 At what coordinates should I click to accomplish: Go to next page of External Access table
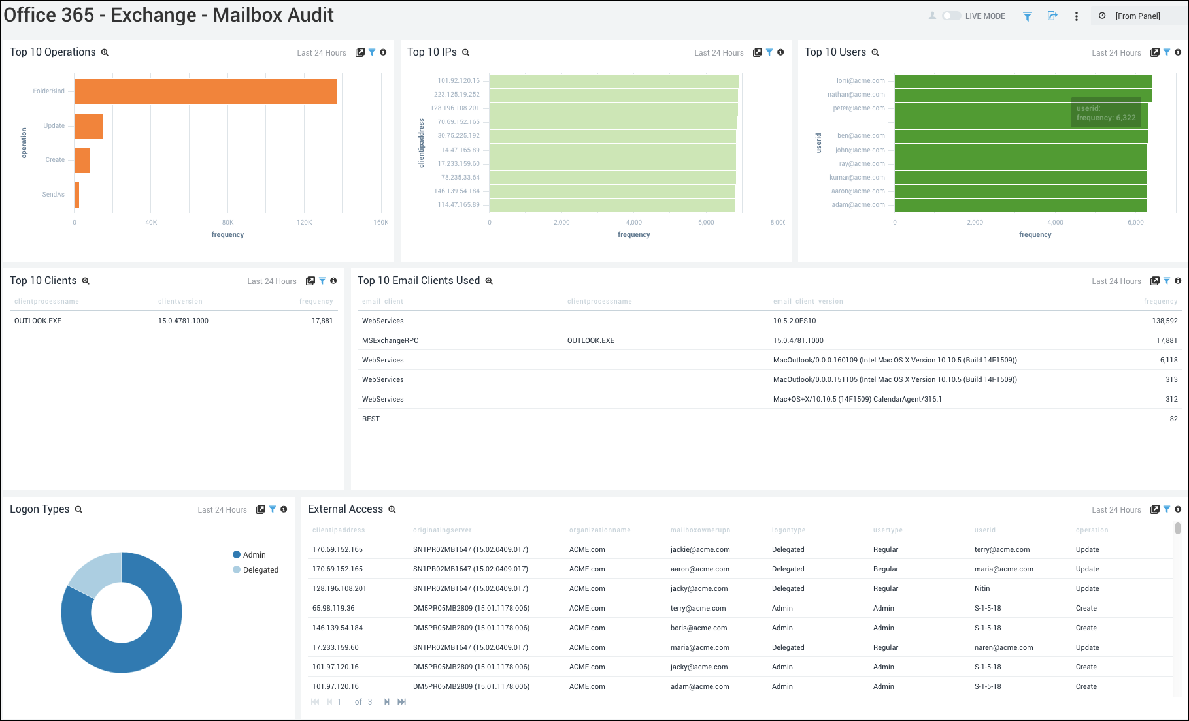click(386, 701)
